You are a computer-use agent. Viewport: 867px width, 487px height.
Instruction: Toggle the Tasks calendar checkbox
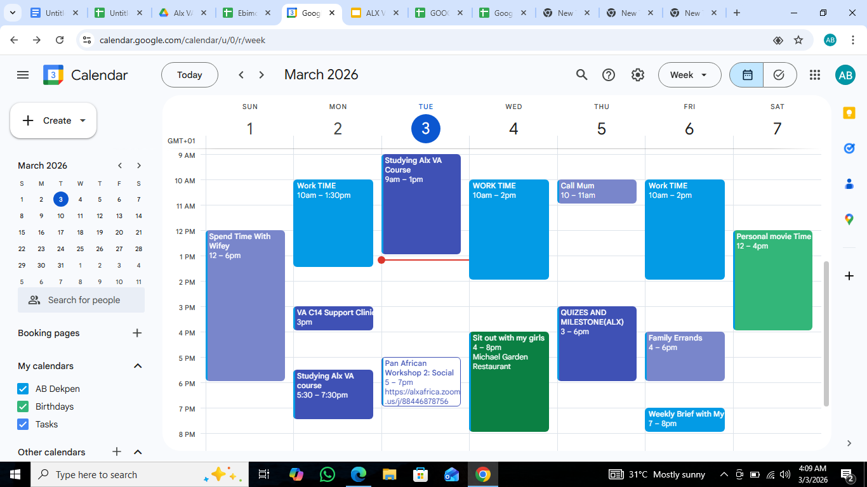(23, 424)
